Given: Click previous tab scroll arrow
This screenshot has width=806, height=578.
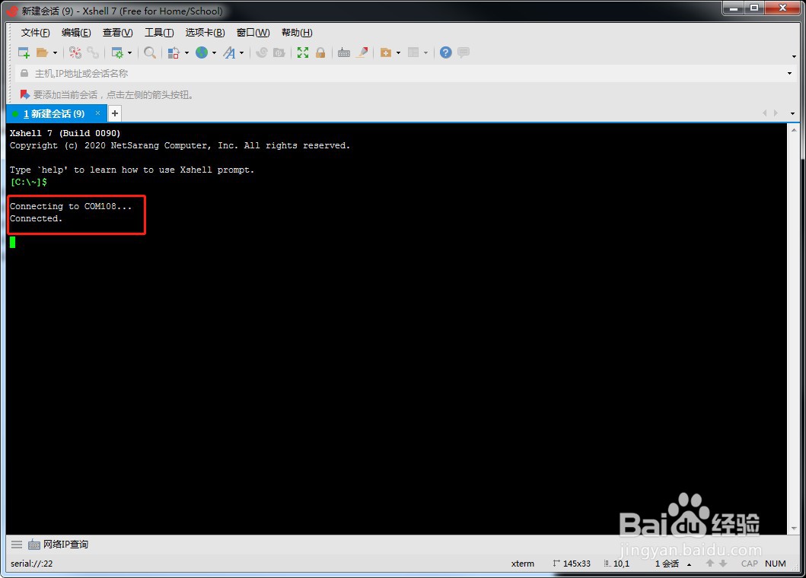Looking at the screenshot, I should point(764,113).
